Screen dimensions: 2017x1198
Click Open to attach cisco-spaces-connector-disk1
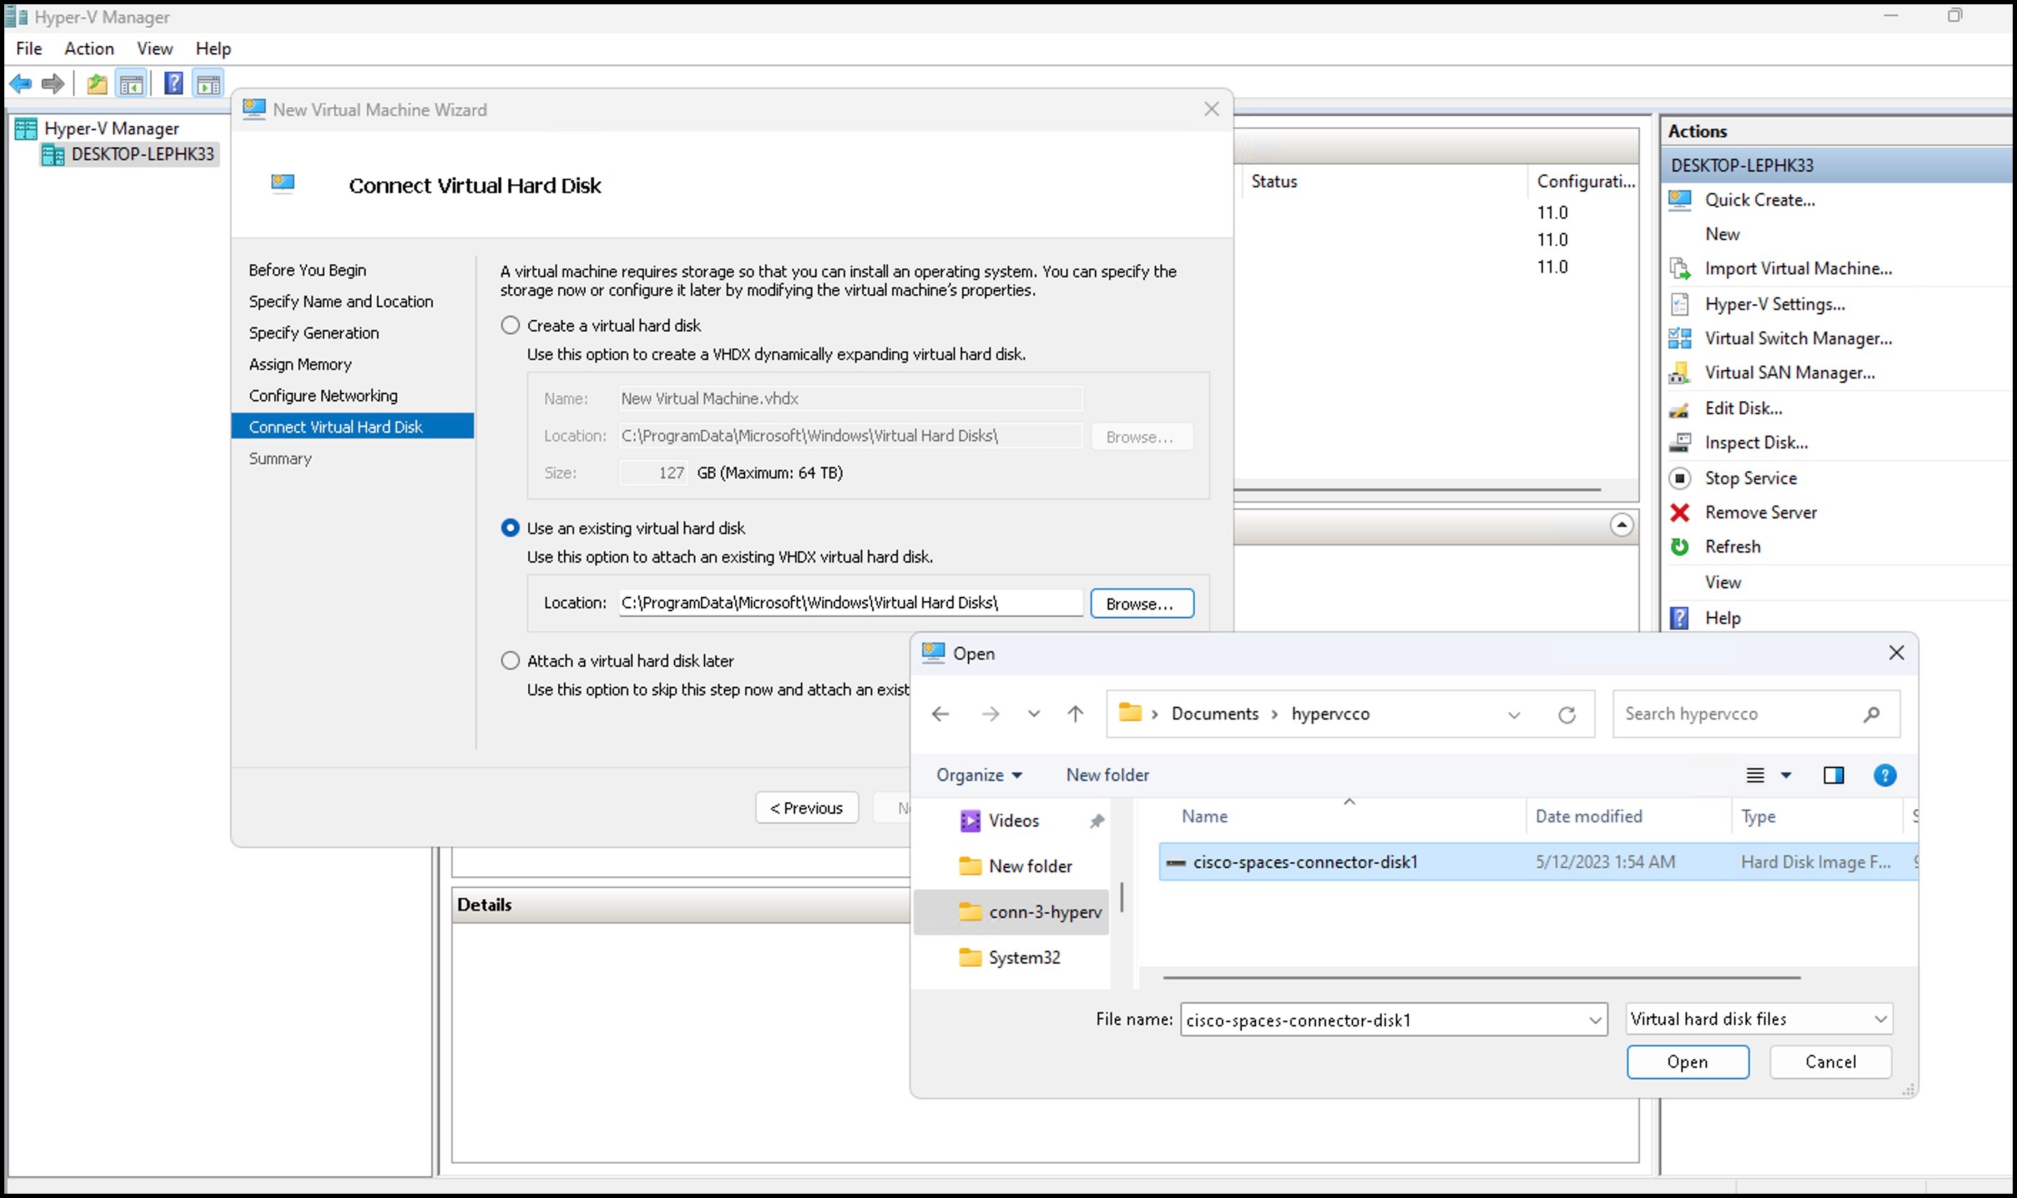pyautogui.click(x=1687, y=1062)
